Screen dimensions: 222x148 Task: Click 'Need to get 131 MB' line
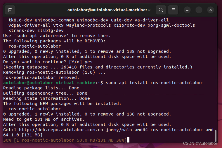pos(44,119)
